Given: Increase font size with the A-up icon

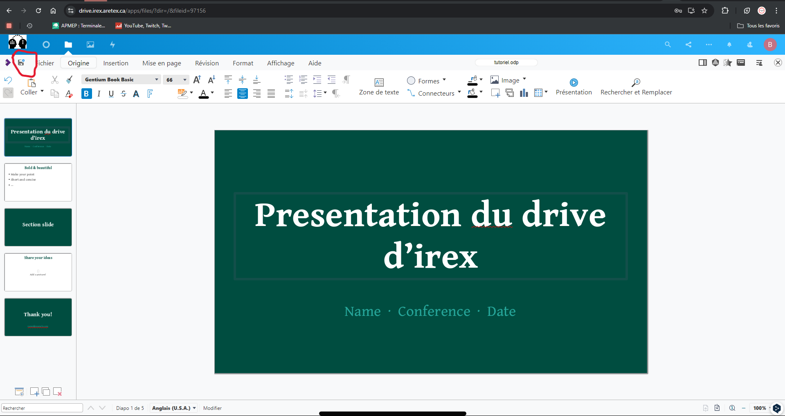Looking at the screenshot, I should [x=197, y=79].
